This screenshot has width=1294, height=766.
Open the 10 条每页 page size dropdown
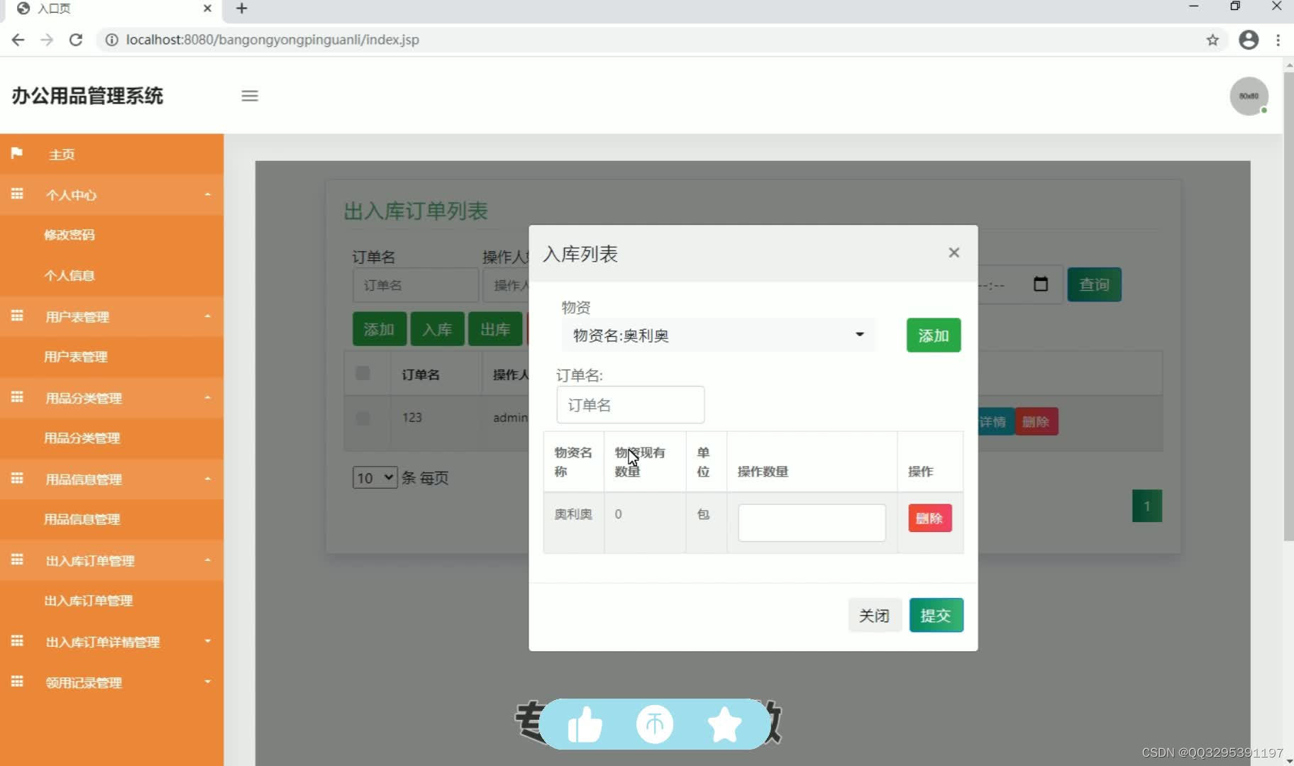[375, 477]
